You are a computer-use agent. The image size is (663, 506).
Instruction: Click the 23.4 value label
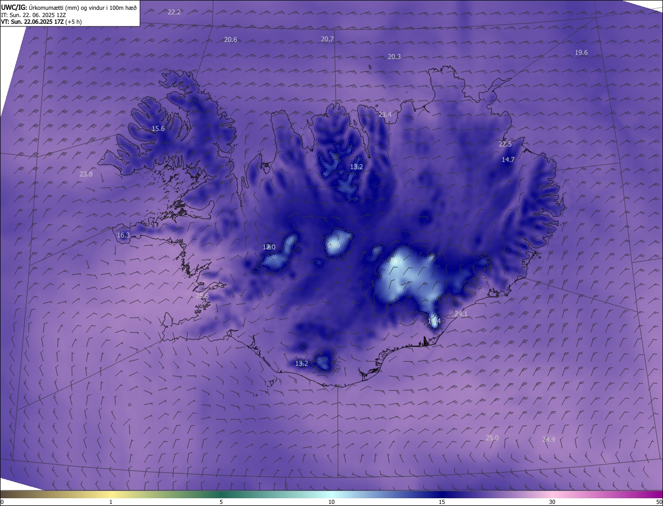[x=385, y=115]
